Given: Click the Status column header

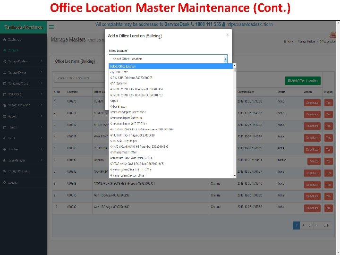Looking at the screenshot, I should point(281,92).
